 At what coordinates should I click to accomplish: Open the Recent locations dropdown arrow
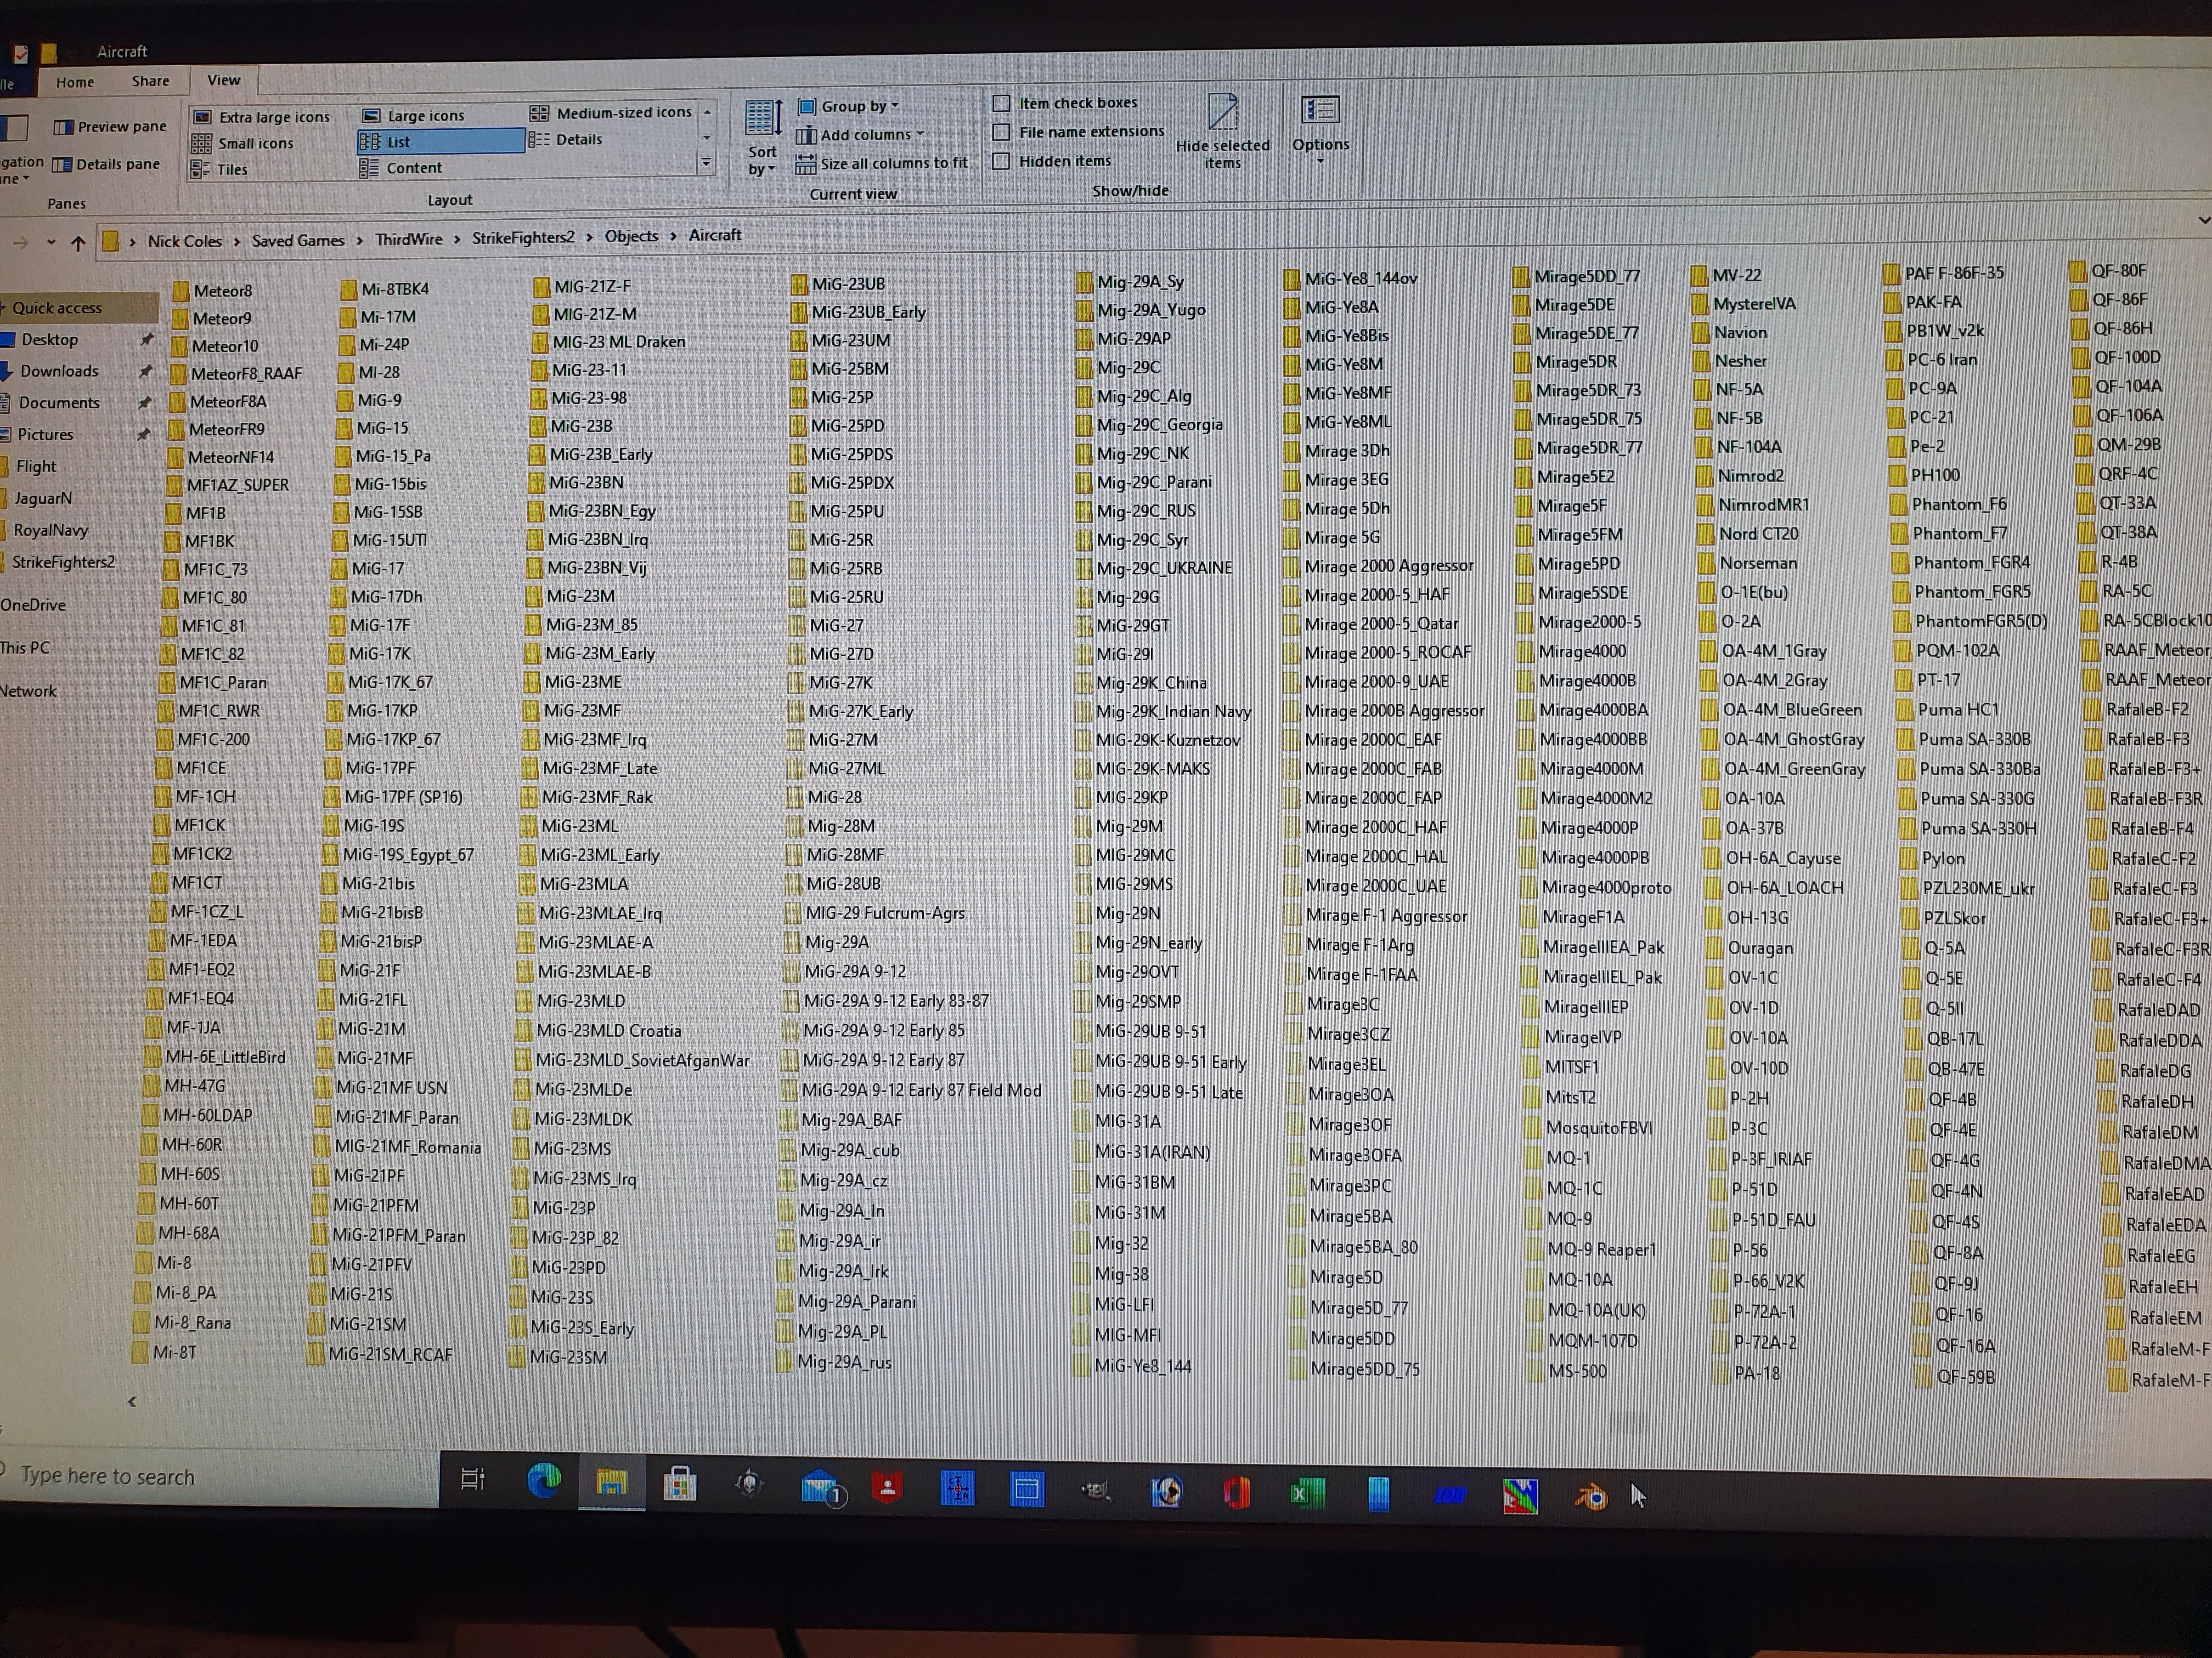tap(51, 243)
